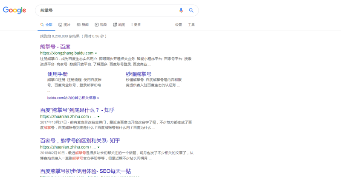Screen dimensions: 341x177
Task: Click the 2017年10月27日 snippet date
Action: (x=53, y=122)
